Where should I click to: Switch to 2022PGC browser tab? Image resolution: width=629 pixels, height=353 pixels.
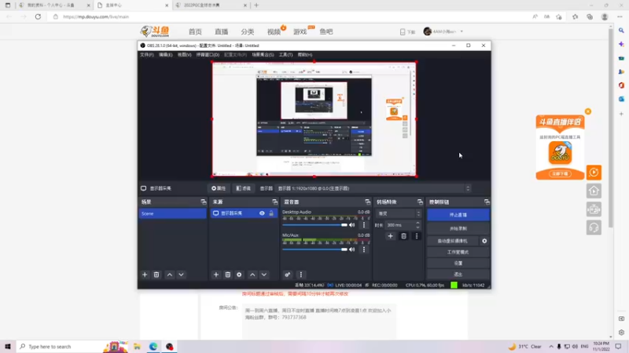211,5
